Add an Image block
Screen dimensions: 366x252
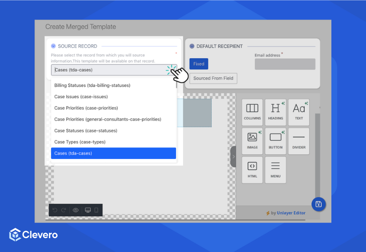click(252, 141)
